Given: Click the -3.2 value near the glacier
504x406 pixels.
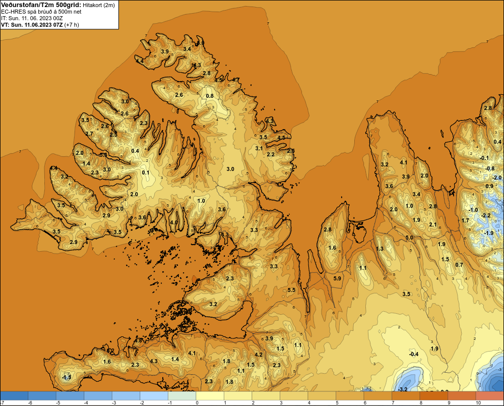Looking at the screenshot, I should click(x=403, y=389).
